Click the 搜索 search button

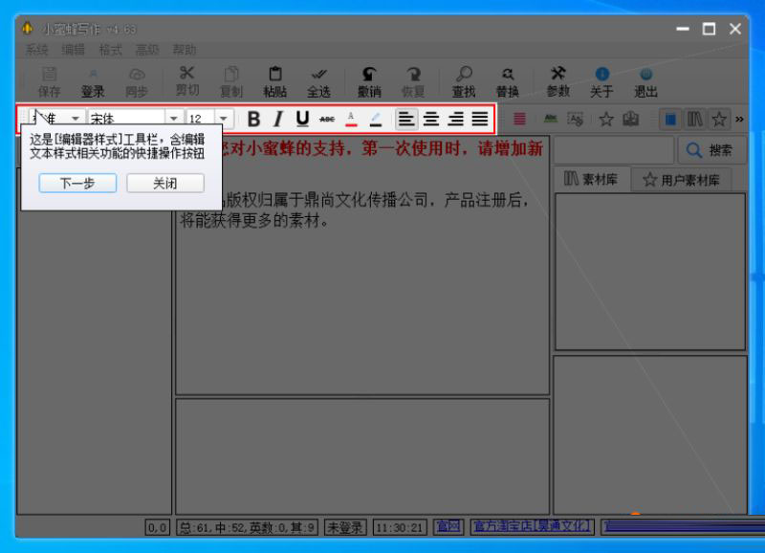711,150
